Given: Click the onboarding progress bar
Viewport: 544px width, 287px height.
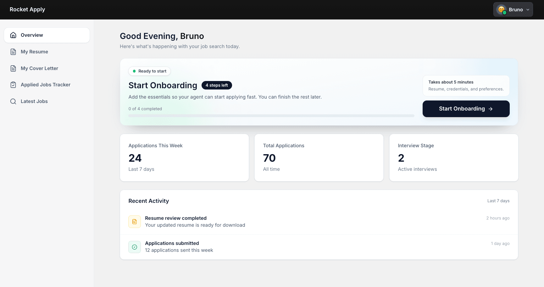Looking at the screenshot, I should tap(271, 116).
